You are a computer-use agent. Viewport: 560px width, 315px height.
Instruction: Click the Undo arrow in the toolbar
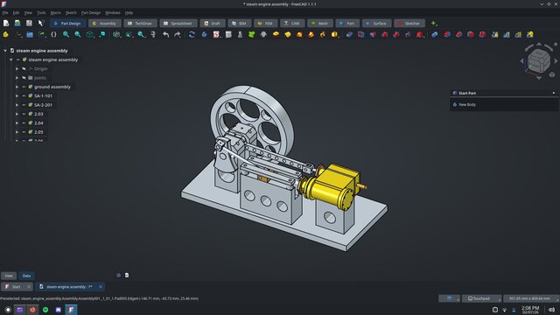pyautogui.click(x=165, y=35)
